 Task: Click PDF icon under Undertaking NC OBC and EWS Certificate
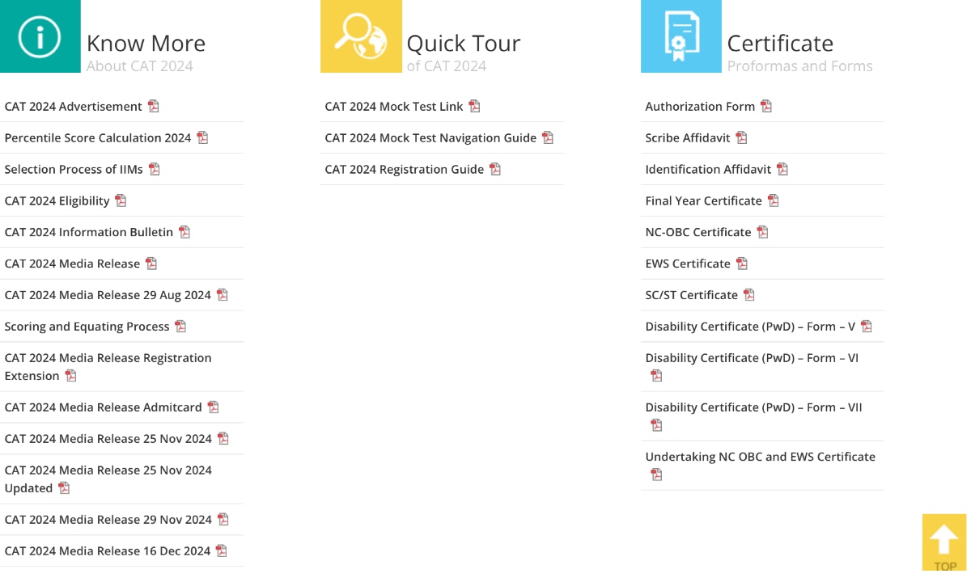click(656, 474)
